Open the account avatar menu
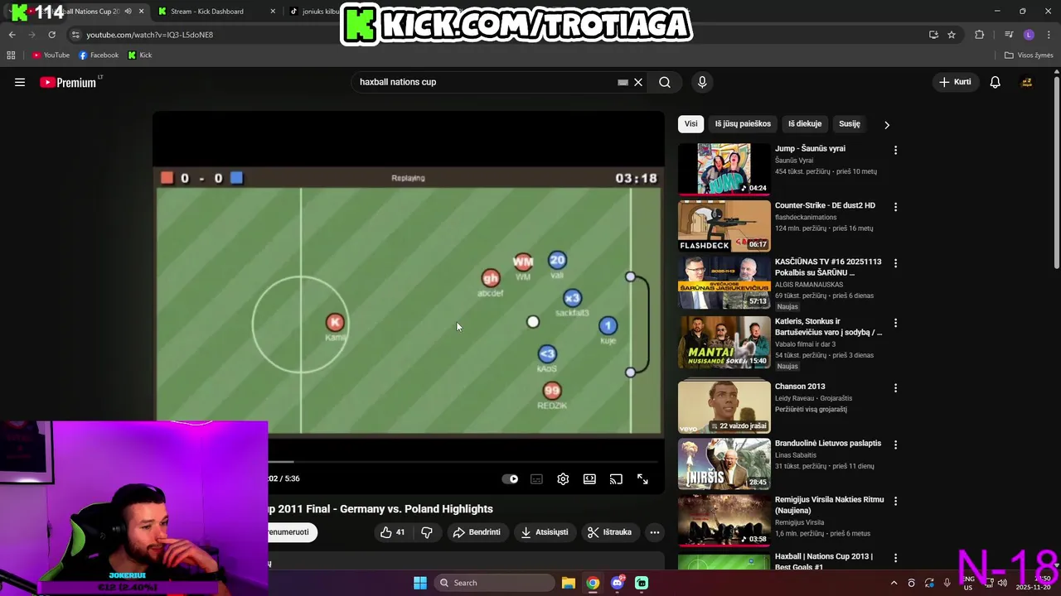Screen dimensions: 1061x596 click(x=1026, y=82)
